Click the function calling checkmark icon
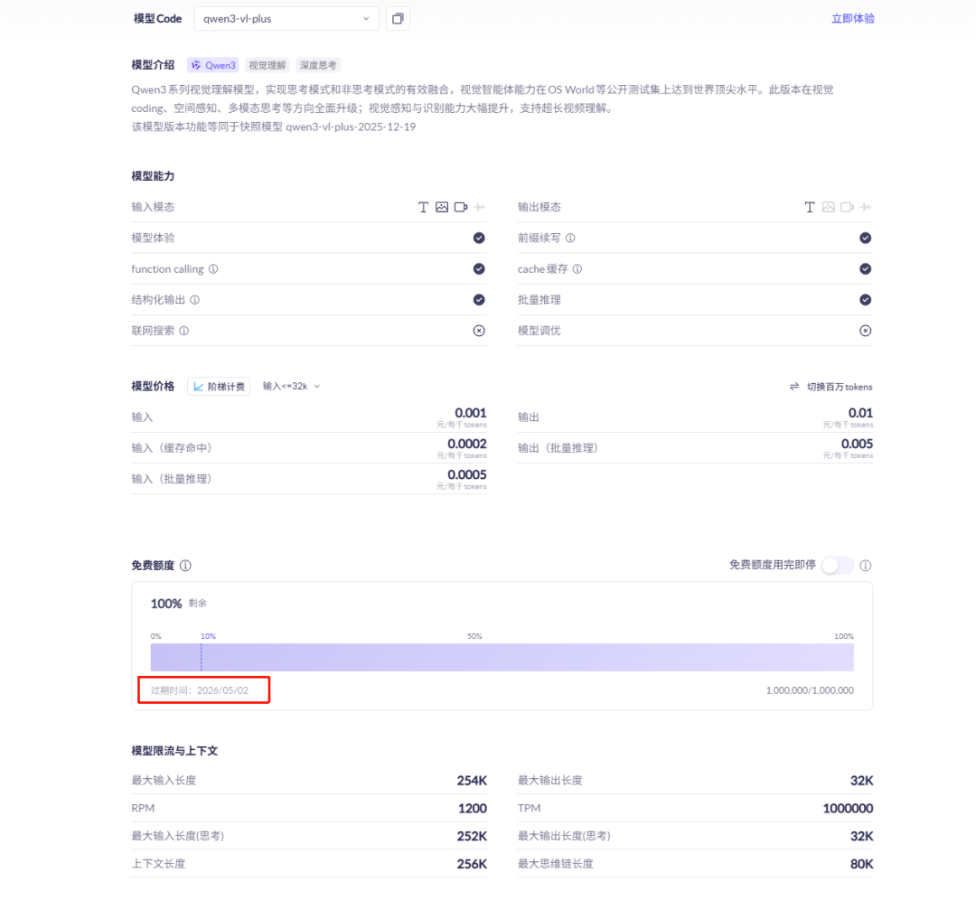The height and width of the screenshot is (900, 976). pyautogui.click(x=479, y=269)
